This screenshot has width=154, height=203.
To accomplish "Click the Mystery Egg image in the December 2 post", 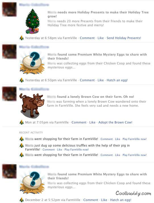I will click(x=32, y=183).
